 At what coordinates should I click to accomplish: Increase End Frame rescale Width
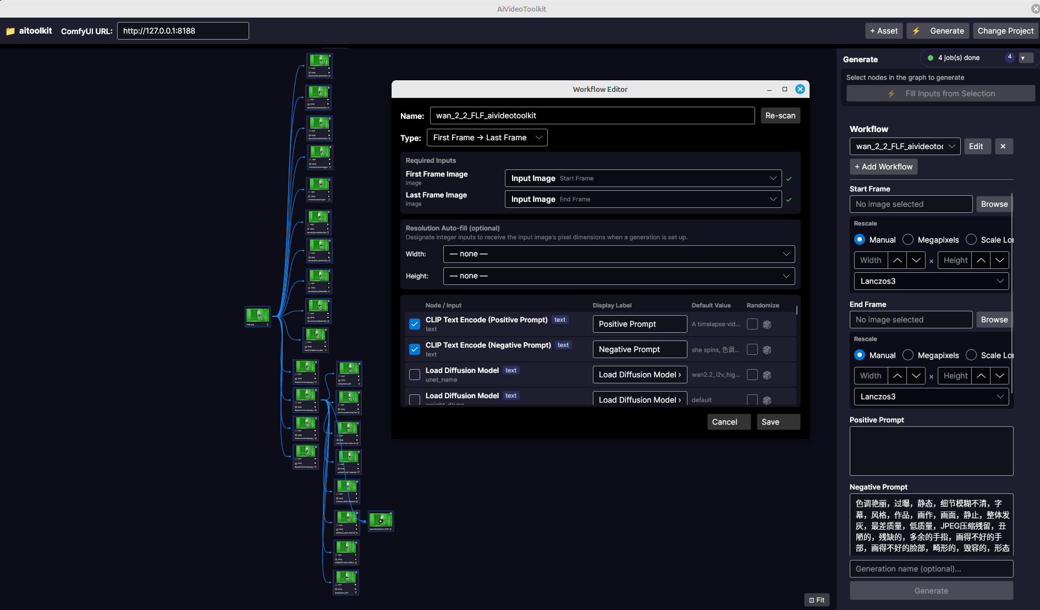(897, 376)
